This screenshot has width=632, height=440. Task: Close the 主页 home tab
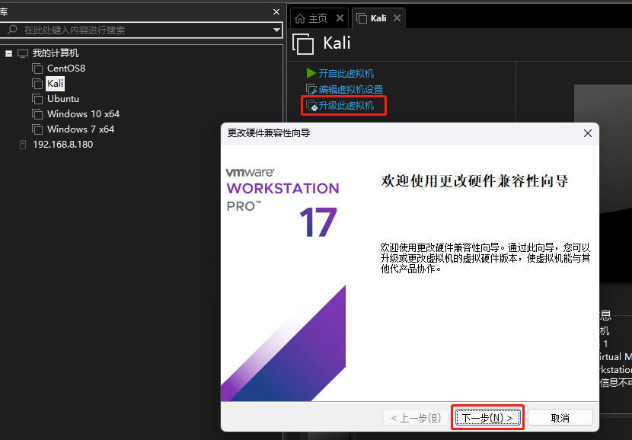pos(340,18)
